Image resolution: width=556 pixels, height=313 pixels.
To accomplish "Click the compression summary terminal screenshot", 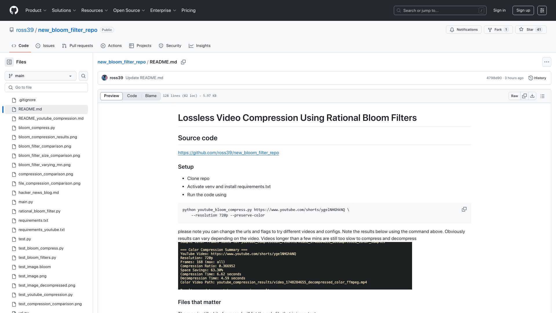I will [x=295, y=265].
